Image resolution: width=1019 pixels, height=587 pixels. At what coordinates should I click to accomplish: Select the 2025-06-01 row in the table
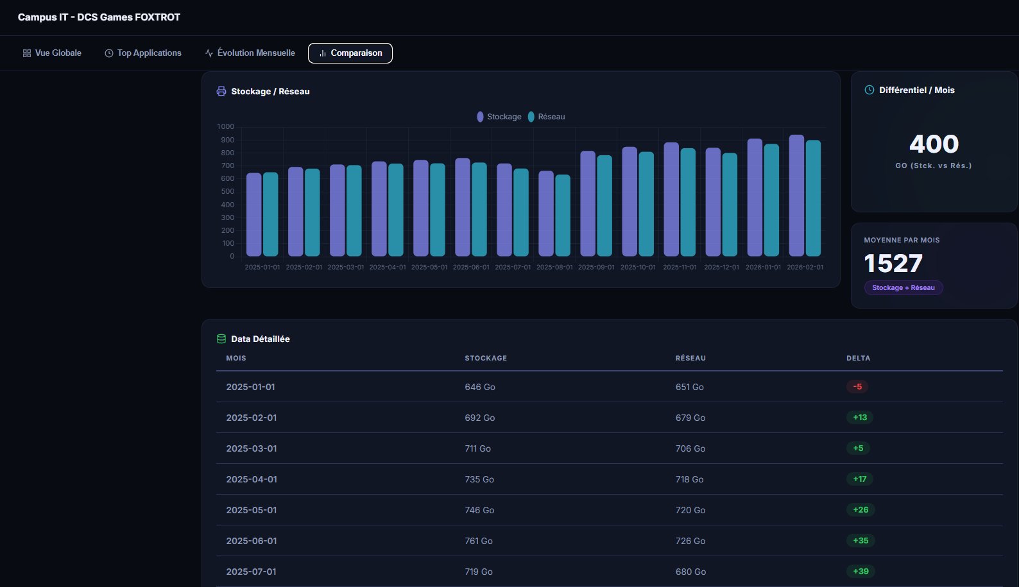pos(252,541)
